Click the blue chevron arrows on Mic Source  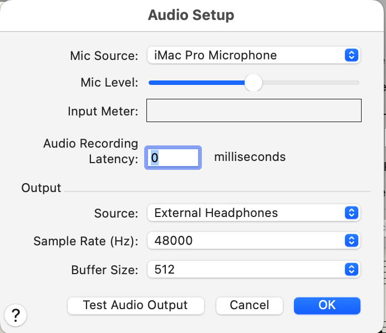[x=351, y=56]
